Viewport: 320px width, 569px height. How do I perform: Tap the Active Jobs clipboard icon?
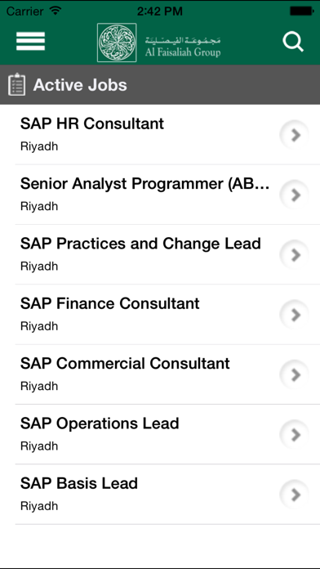(x=16, y=84)
